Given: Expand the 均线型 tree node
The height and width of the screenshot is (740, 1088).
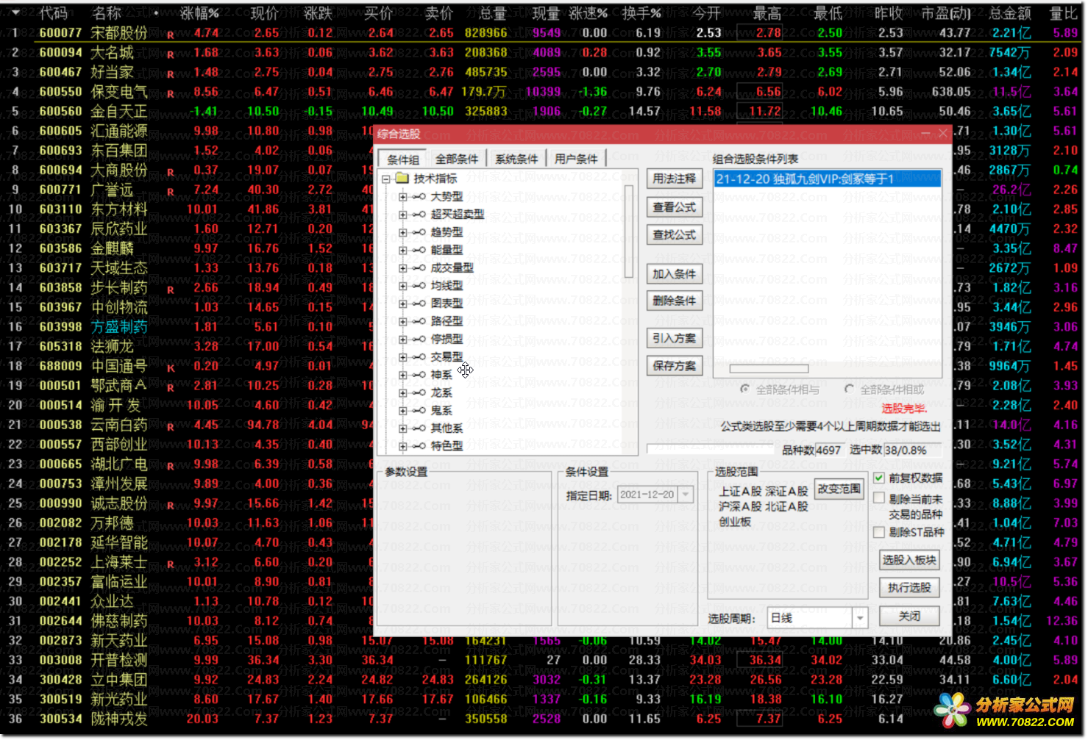Looking at the screenshot, I should click(402, 286).
